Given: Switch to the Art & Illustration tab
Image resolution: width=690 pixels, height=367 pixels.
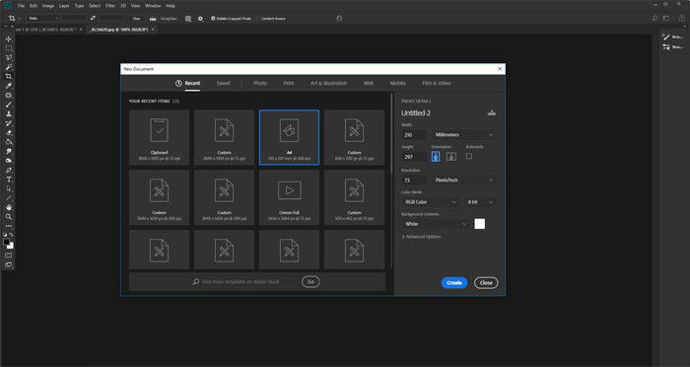Looking at the screenshot, I should click(328, 83).
